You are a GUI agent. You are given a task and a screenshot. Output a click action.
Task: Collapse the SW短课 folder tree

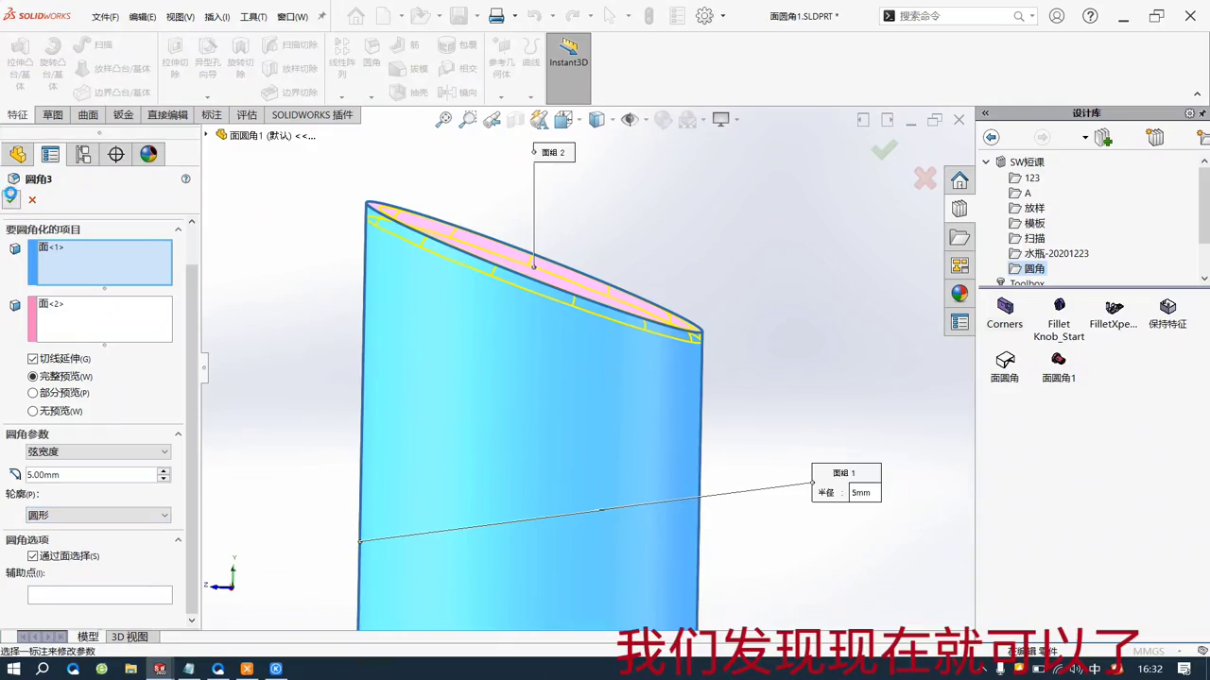point(986,161)
